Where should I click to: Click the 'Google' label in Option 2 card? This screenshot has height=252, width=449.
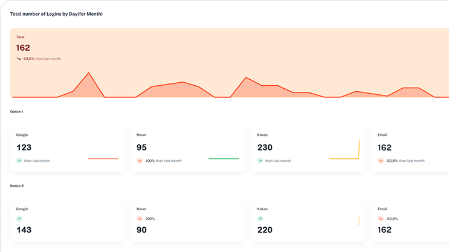click(x=22, y=208)
